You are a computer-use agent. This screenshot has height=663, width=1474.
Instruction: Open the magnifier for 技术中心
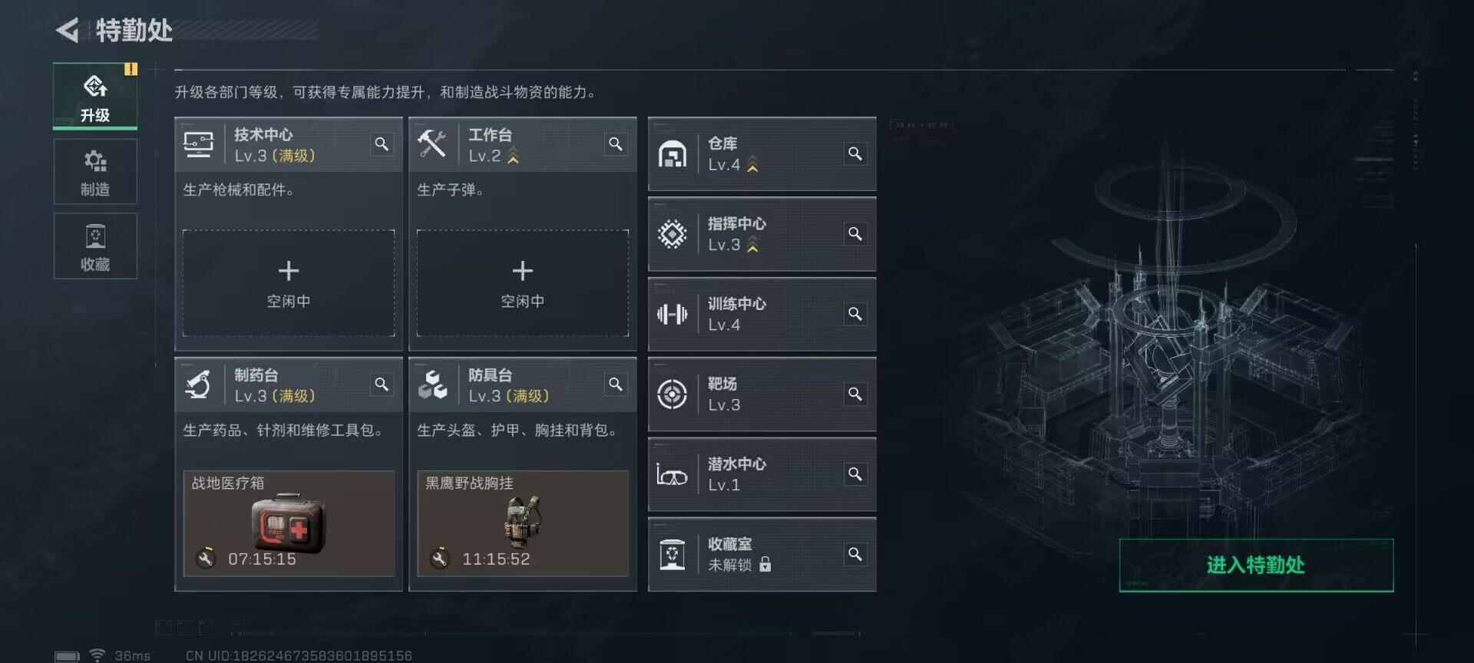tap(382, 144)
